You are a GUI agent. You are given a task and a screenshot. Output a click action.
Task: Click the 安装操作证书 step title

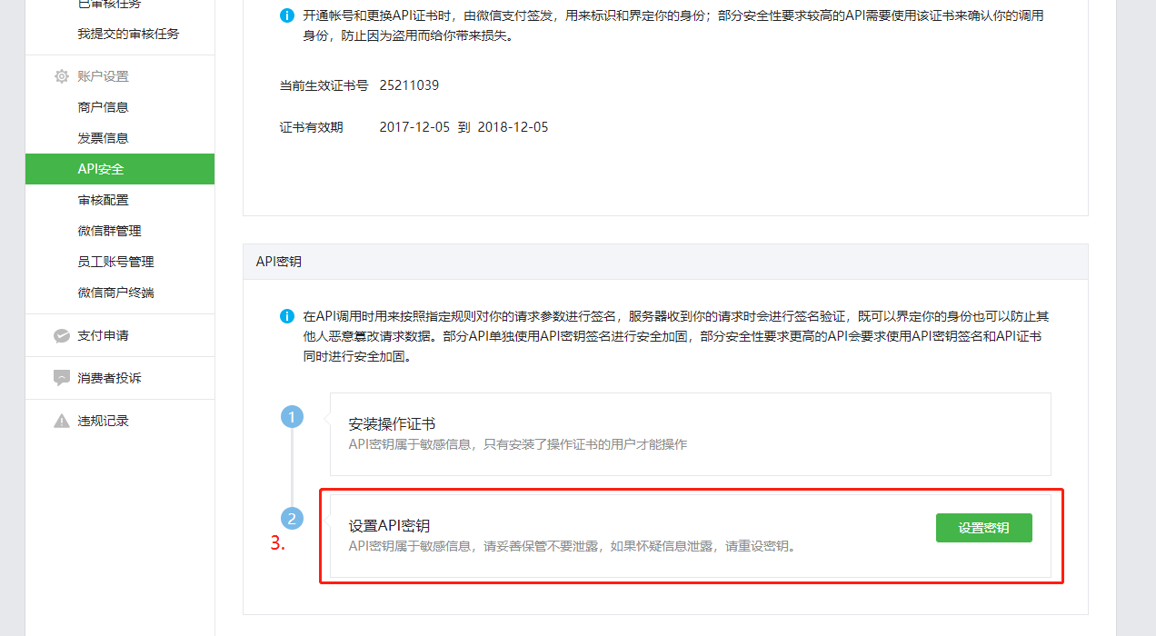pos(392,424)
